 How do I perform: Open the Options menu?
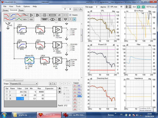tap(27, 7)
